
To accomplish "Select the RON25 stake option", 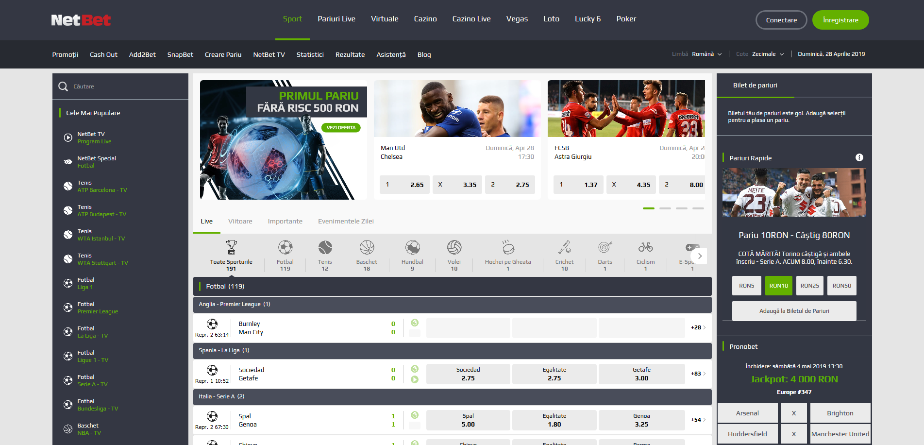I will click(x=809, y=286).
